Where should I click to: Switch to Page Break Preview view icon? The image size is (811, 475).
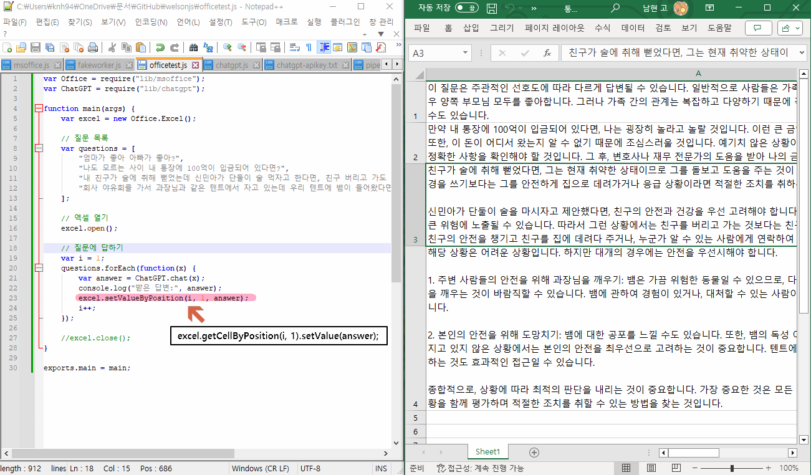click(x=676, y=468)
